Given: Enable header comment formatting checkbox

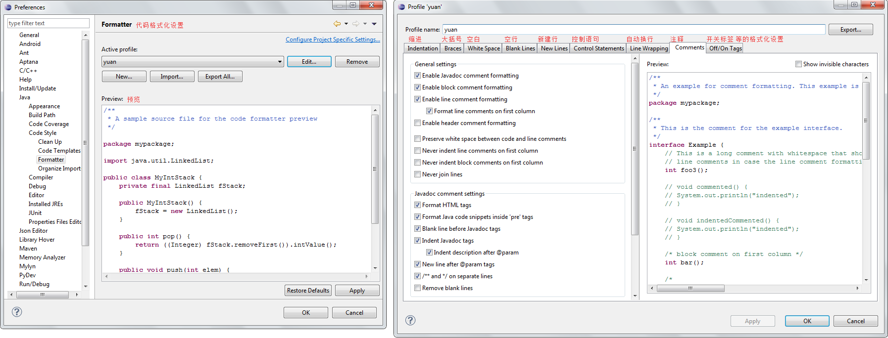Looking at the screenshot, I should point(418,123).
